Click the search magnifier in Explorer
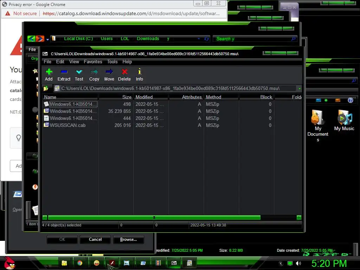 point(293,39)
